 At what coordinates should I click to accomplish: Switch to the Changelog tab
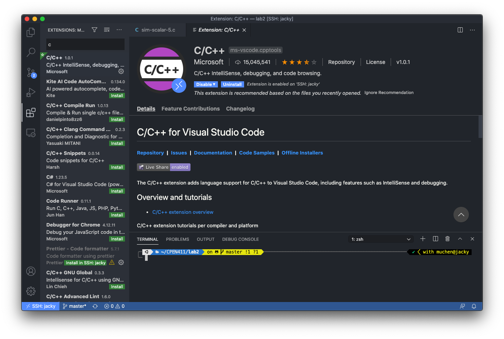click(240, 109)
